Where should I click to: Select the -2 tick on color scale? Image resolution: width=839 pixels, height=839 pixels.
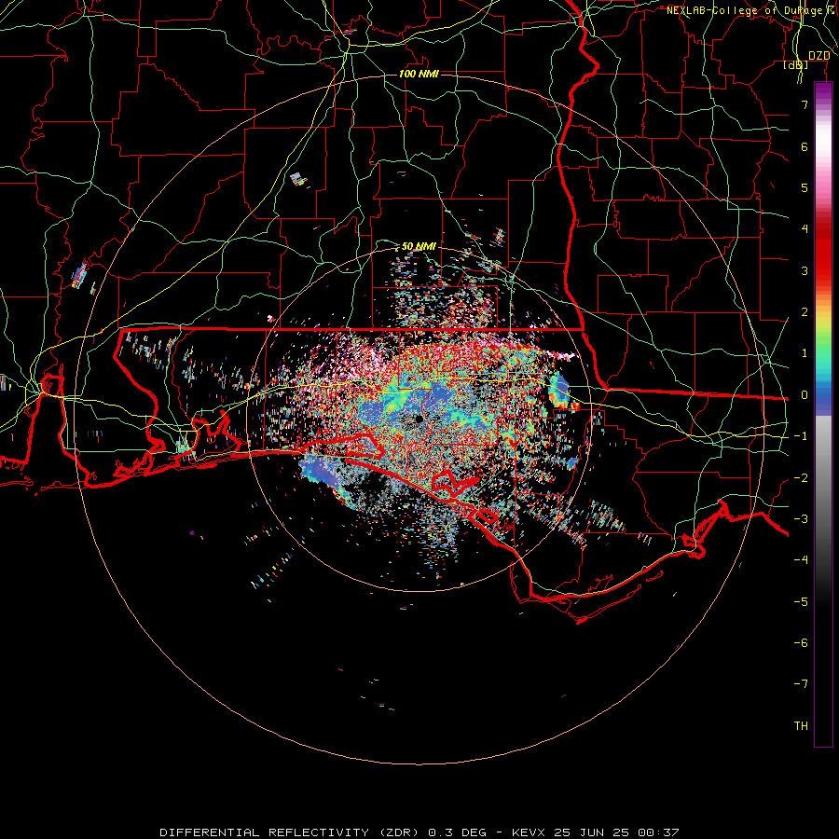pyautogui.click(x=801, y=478)
